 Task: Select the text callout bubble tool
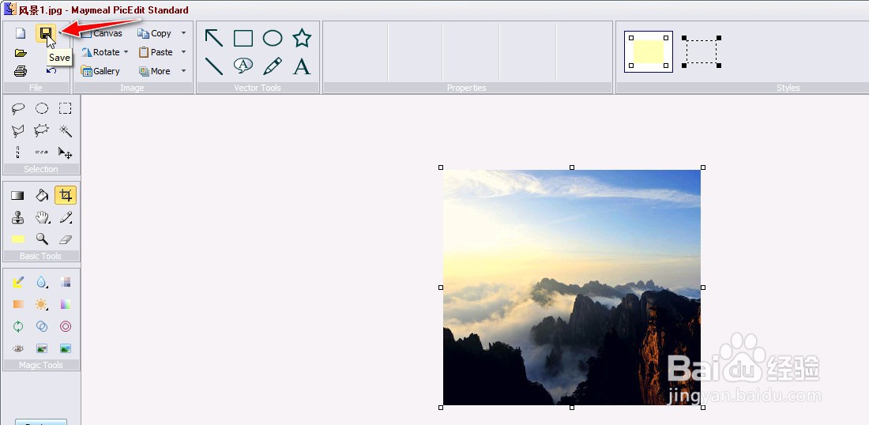243,66
